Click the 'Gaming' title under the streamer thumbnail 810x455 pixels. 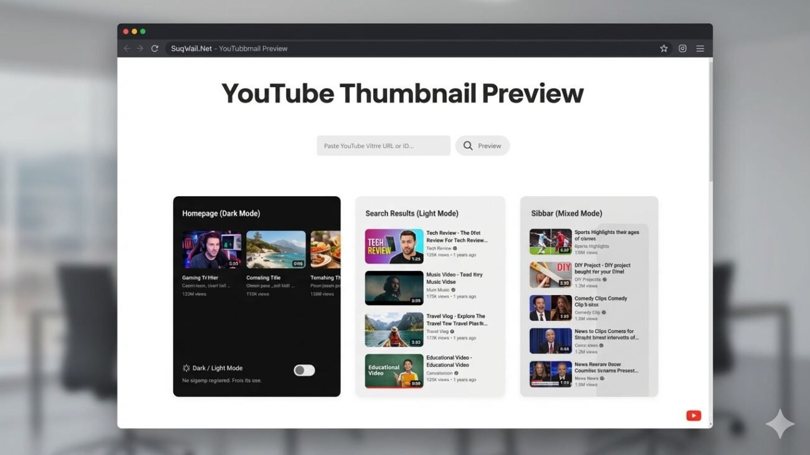click(x=200, y=278)
